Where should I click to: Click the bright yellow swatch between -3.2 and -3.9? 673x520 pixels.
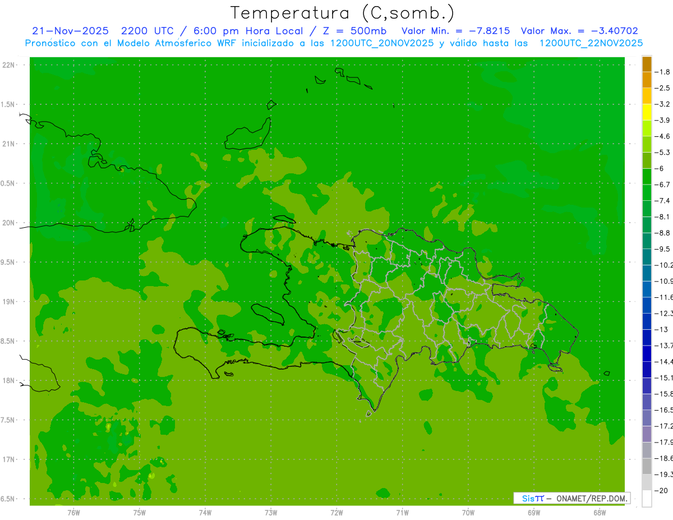[x=647, y=112]
